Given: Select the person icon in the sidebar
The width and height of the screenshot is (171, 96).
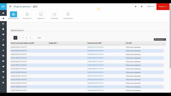Looking at the screenshot, I should (x=3, y=50).
